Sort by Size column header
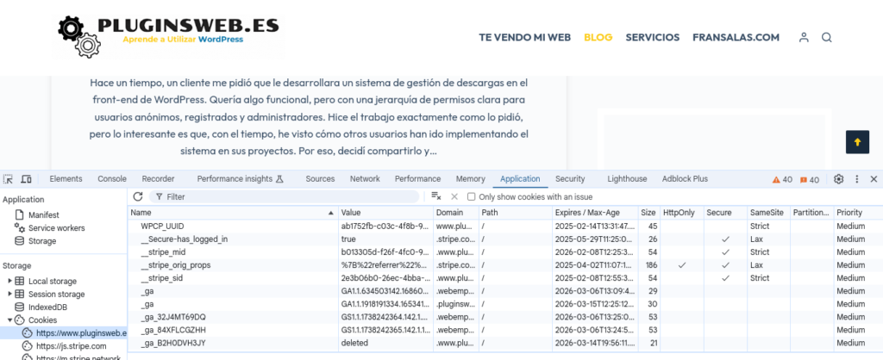The width and height of the screenshot is (883, 360). pos(649,214)
